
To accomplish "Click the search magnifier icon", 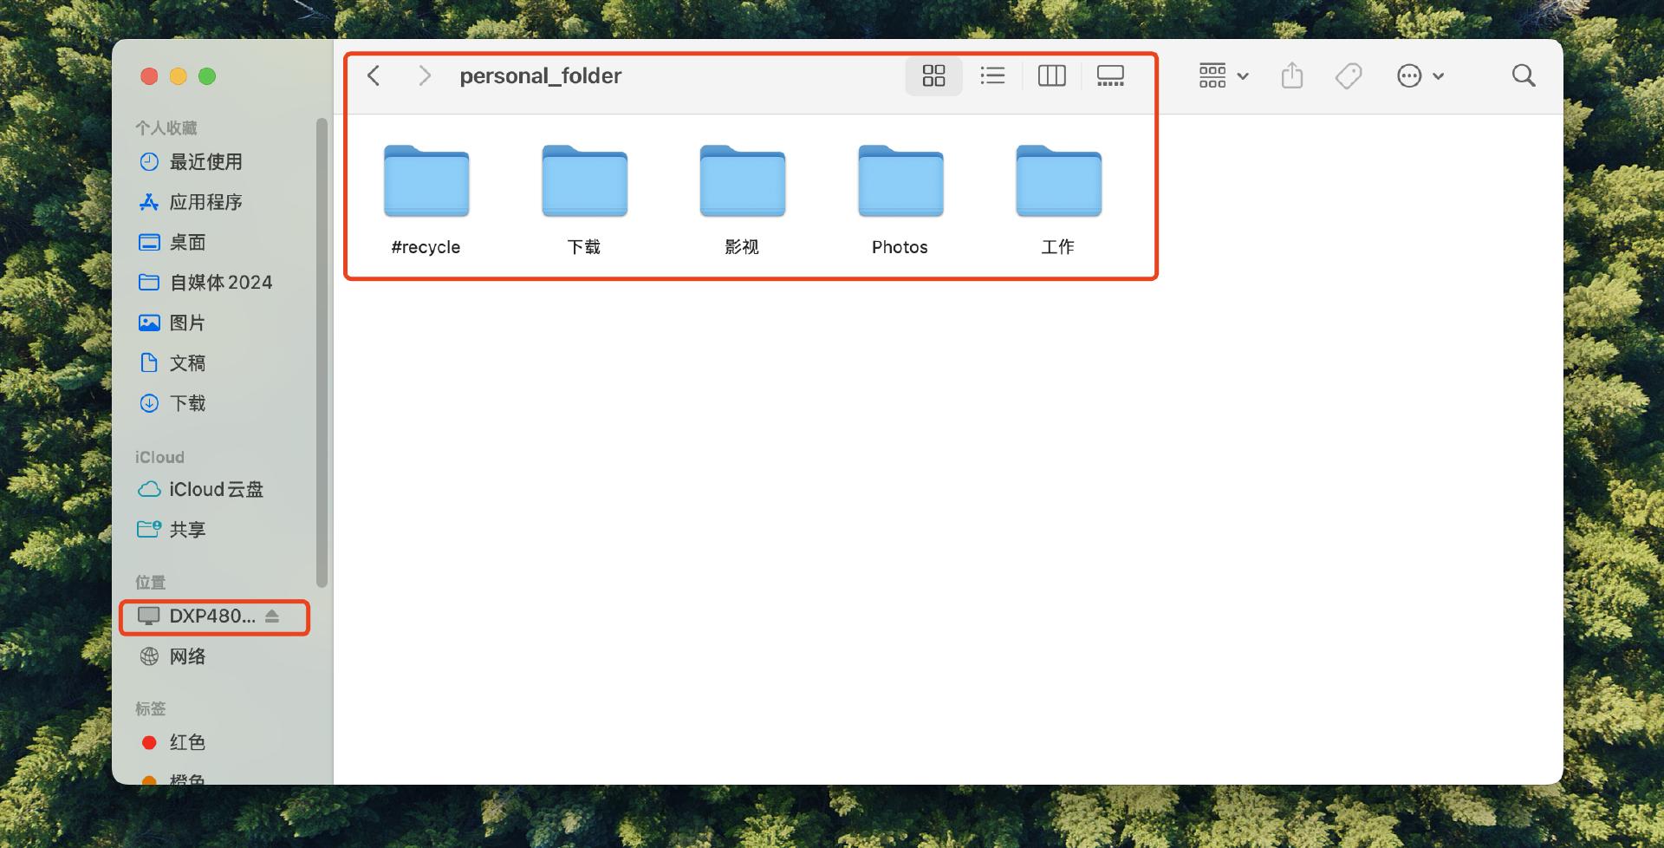I will pyautogui.click(x=1524, y=75).
